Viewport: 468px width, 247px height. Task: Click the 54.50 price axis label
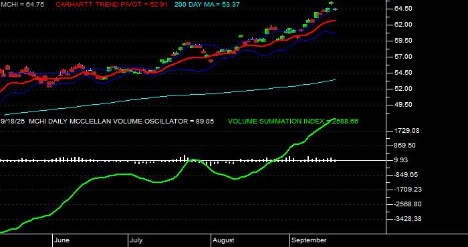pyautogui.click(x=403, y=73)
